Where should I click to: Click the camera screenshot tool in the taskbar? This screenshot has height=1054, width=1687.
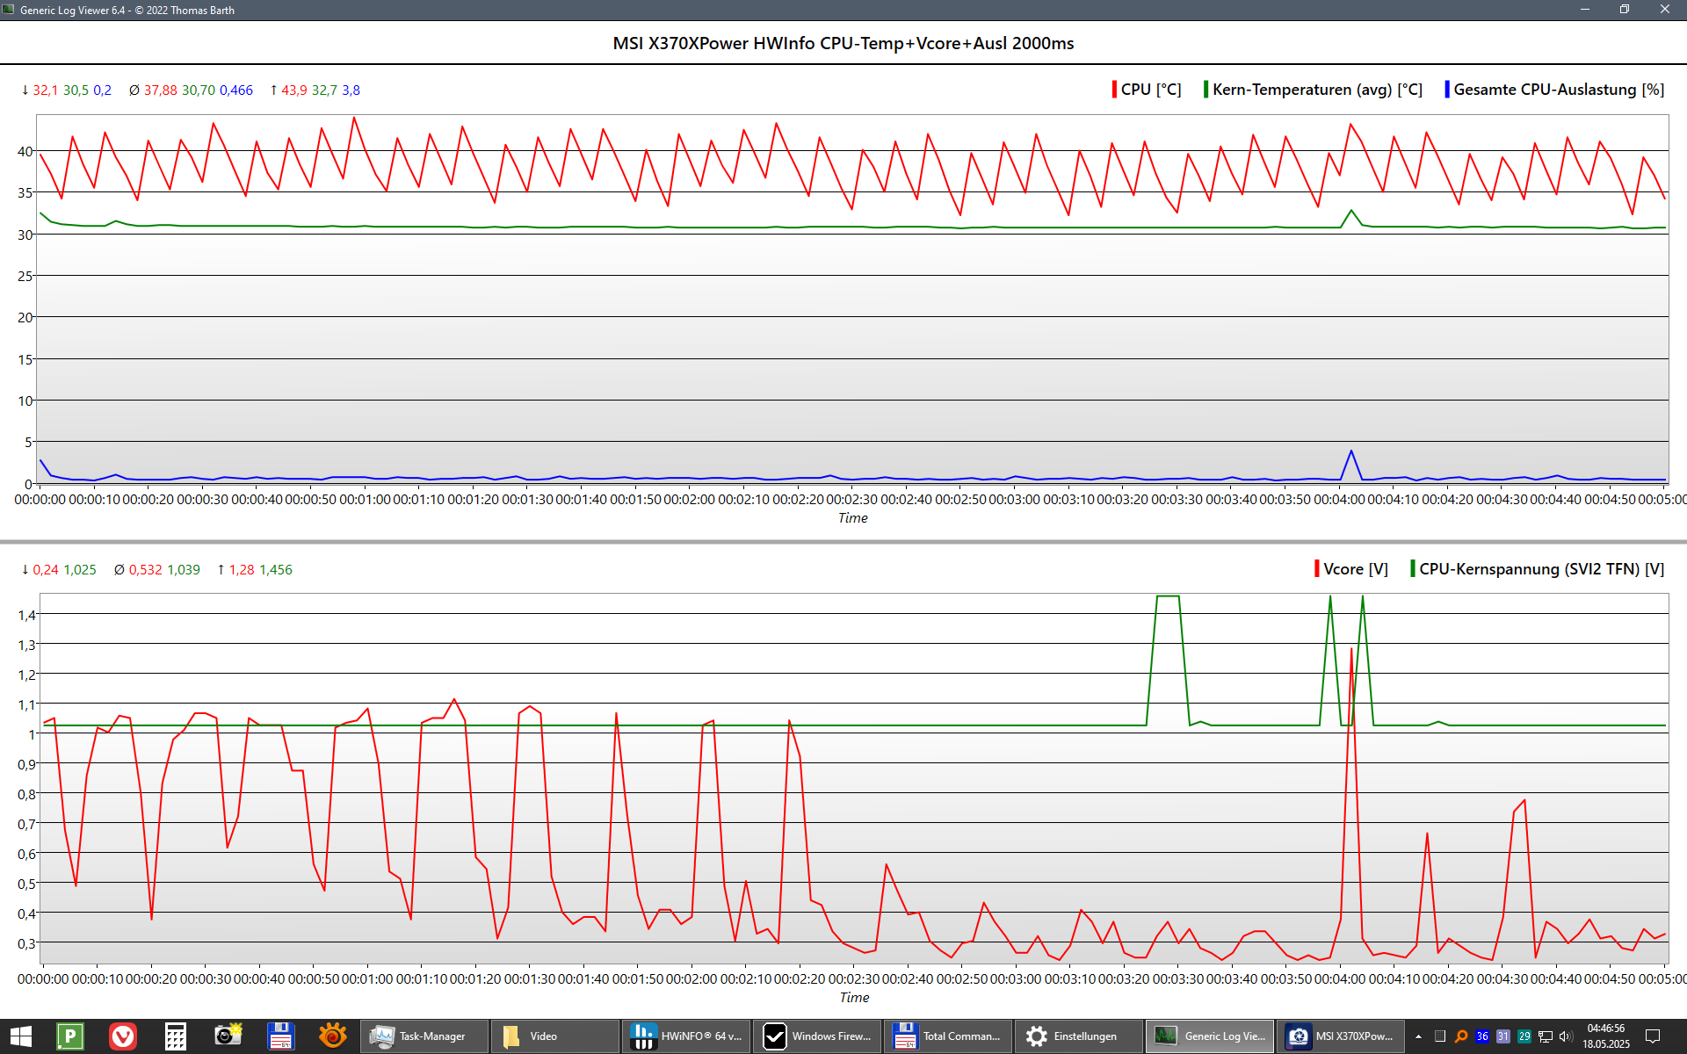coord(228,1036)
